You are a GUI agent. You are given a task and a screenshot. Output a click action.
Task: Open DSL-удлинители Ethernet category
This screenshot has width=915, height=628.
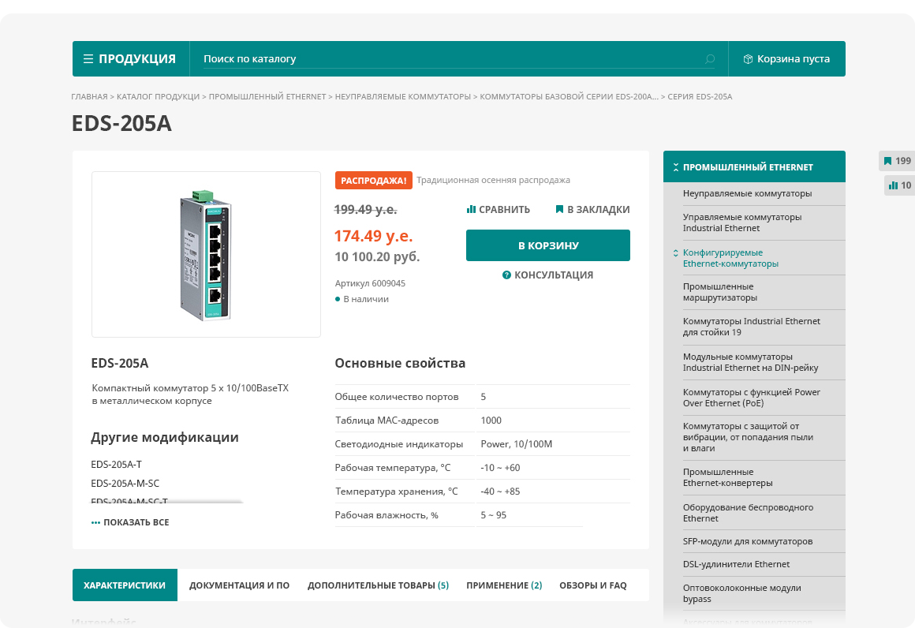pos(736,564)
